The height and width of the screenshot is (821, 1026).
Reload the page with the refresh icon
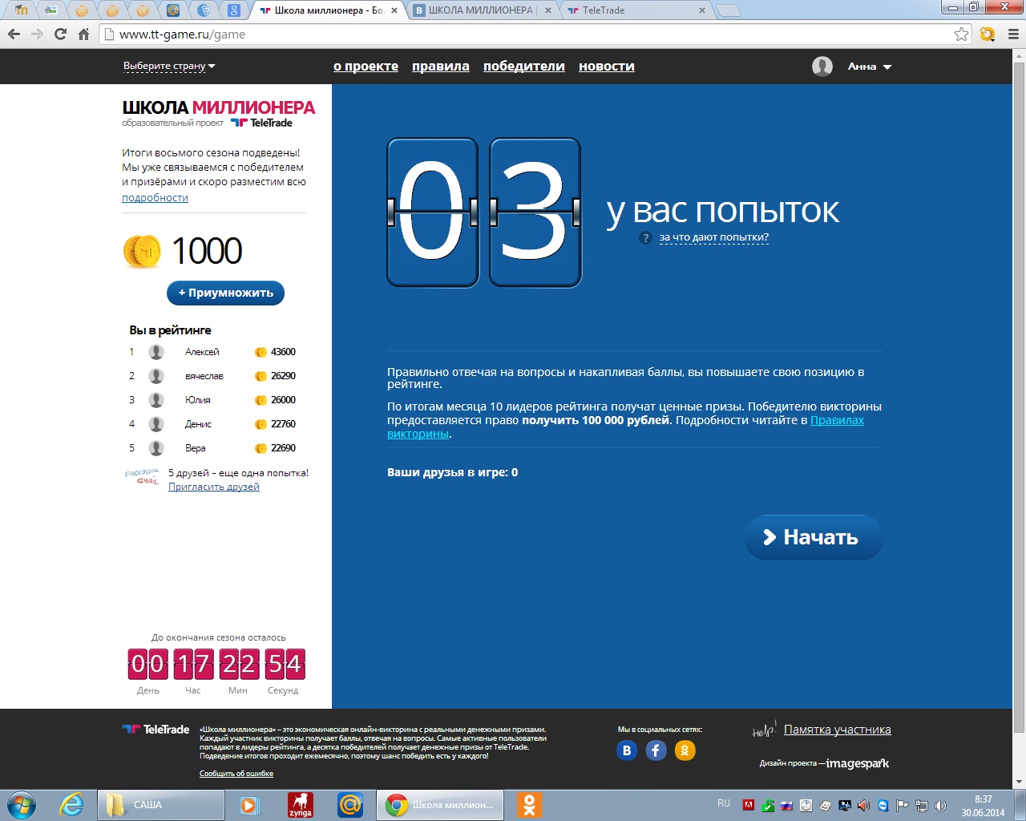point(60,34)
